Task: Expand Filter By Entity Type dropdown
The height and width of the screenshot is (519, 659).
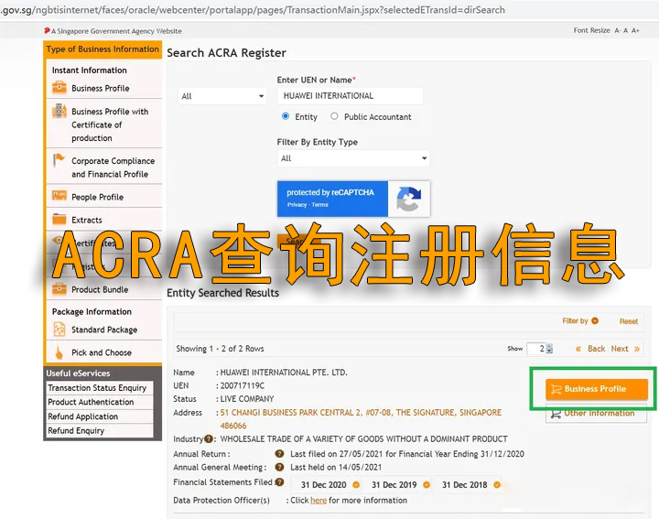Action: [x=353, y=158]
